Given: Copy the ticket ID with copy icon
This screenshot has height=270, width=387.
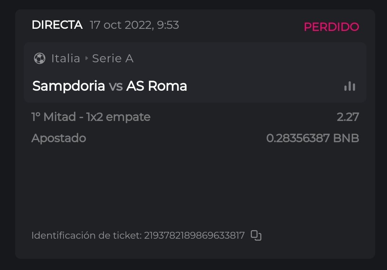Looking at the screenshot, I should 256,235.
